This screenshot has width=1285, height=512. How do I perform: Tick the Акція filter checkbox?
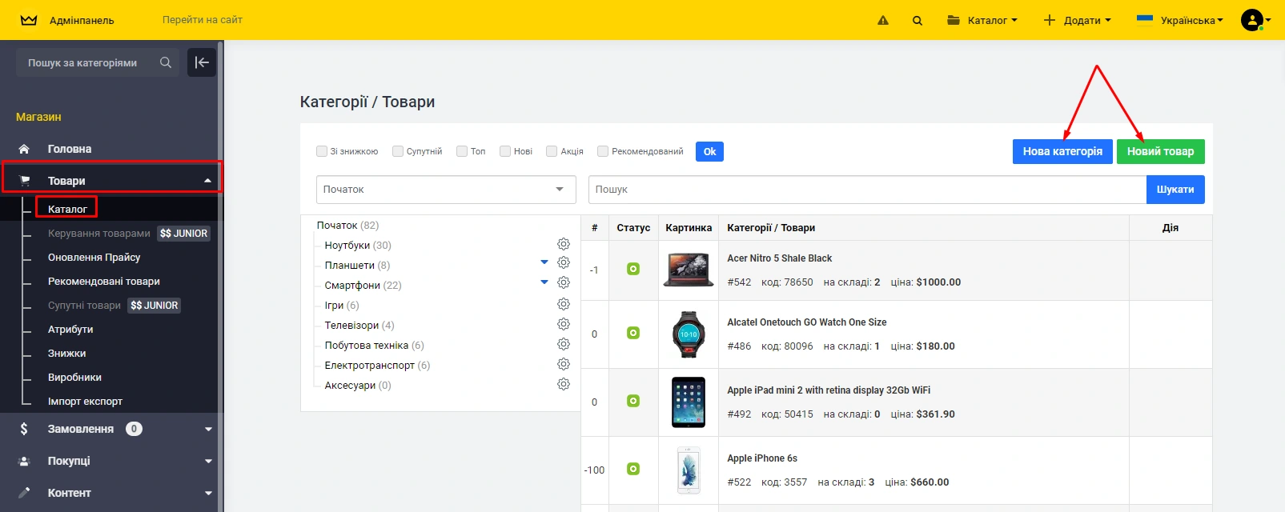(x=552, y=151)
